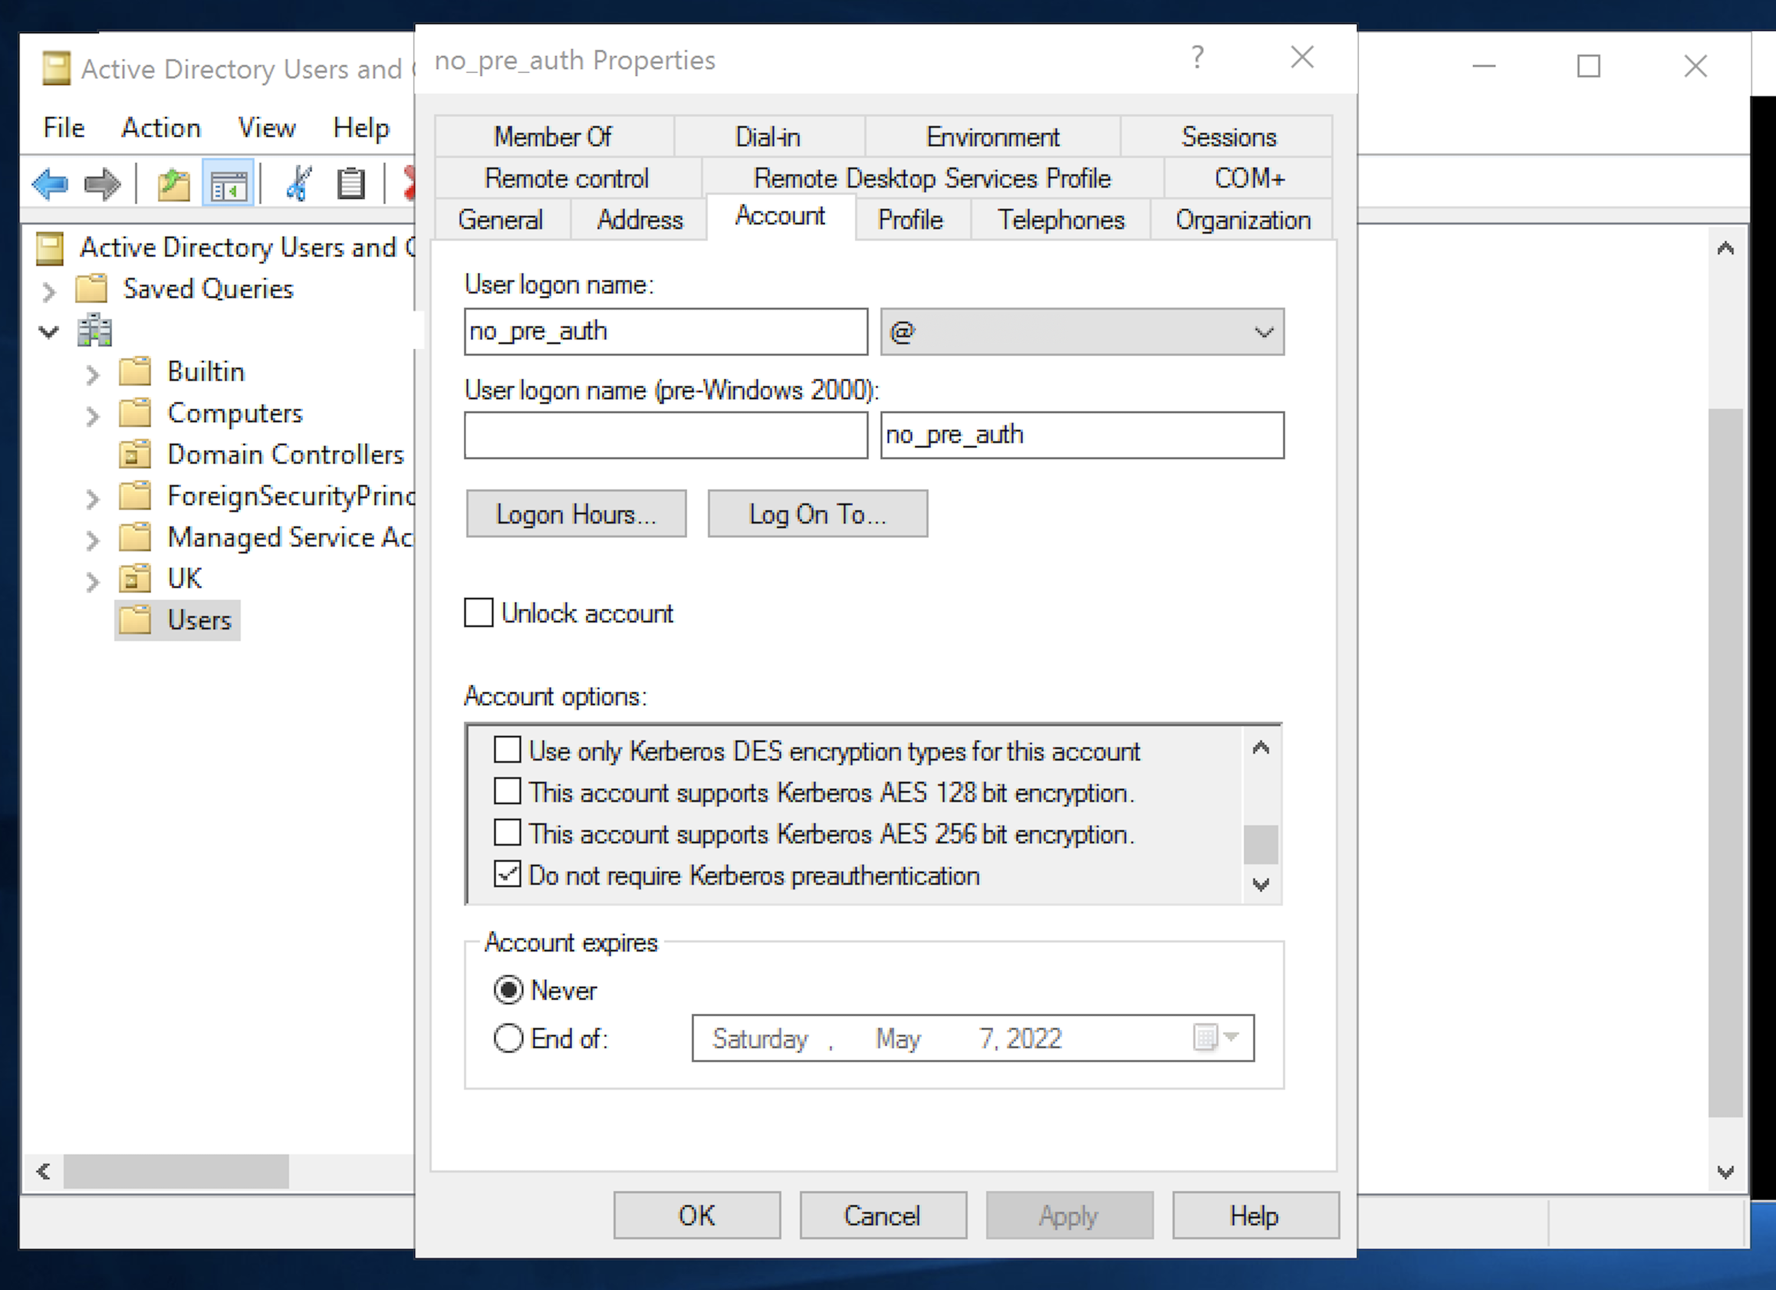This screenshot has width=1776, height=1290.
Task: Expand the Saved Queries node
Action: tap(48, 291)
